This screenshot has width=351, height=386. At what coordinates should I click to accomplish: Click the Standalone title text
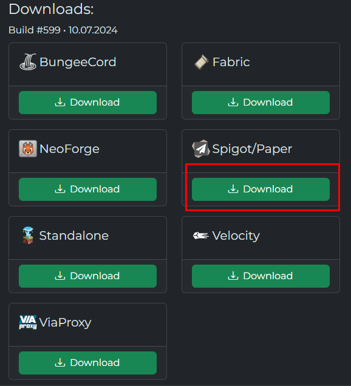click(x=74, y=235)
